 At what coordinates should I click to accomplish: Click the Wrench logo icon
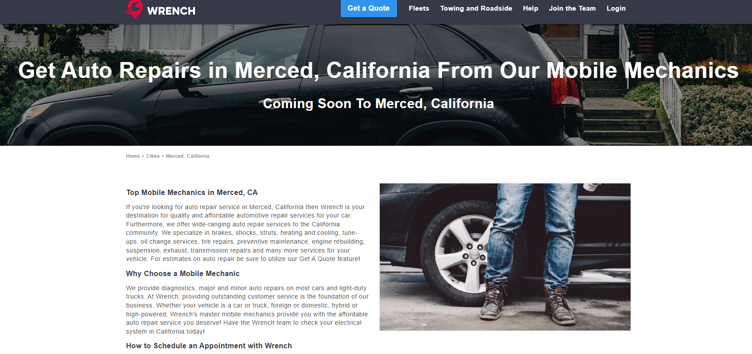(134, 9)
